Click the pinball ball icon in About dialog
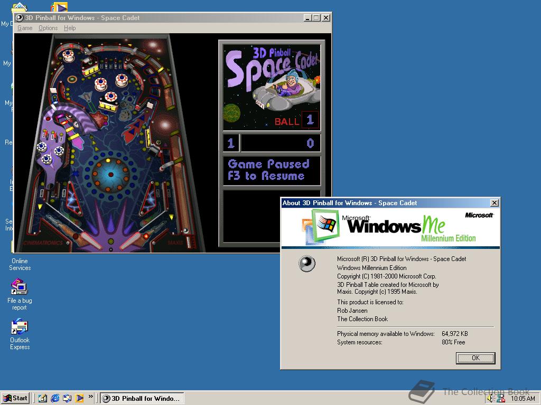 (x=307, y=264)
